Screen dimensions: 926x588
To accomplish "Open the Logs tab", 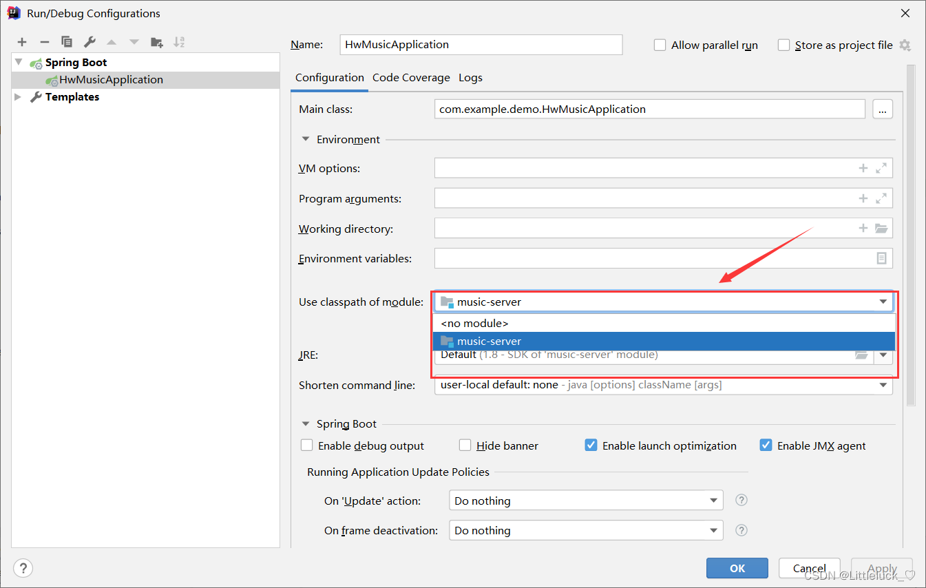I will pos(470,77).
